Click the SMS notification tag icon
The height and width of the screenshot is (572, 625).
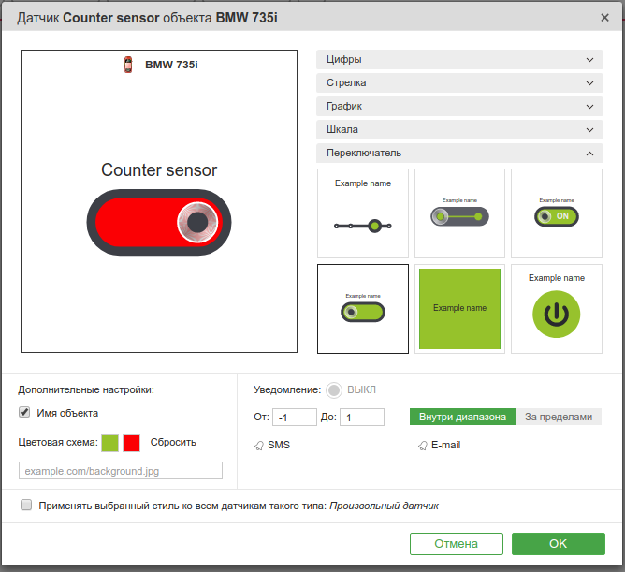tap(259, 446)
